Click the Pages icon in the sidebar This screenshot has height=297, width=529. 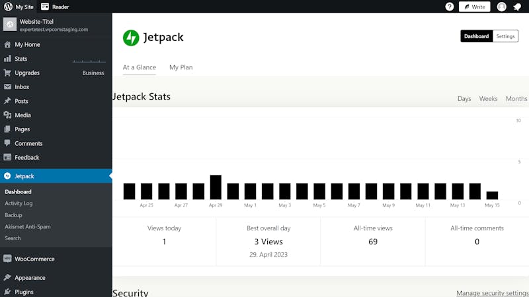pyautogui.click(x=7, y=129)
